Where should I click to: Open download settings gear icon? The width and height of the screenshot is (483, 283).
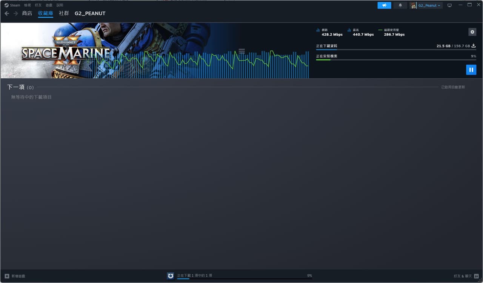click(x=472, y=32)
